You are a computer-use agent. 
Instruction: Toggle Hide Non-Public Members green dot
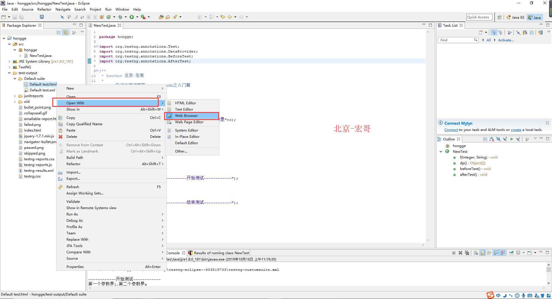pyautogui.click(x=511, y=139)
